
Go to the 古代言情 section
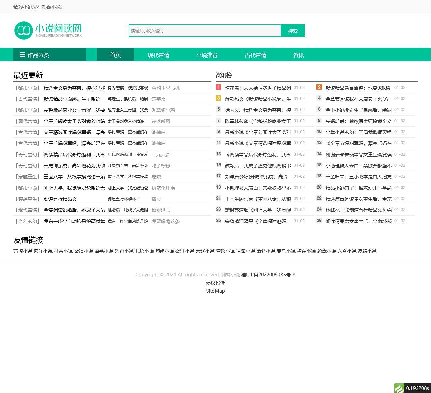256,55
